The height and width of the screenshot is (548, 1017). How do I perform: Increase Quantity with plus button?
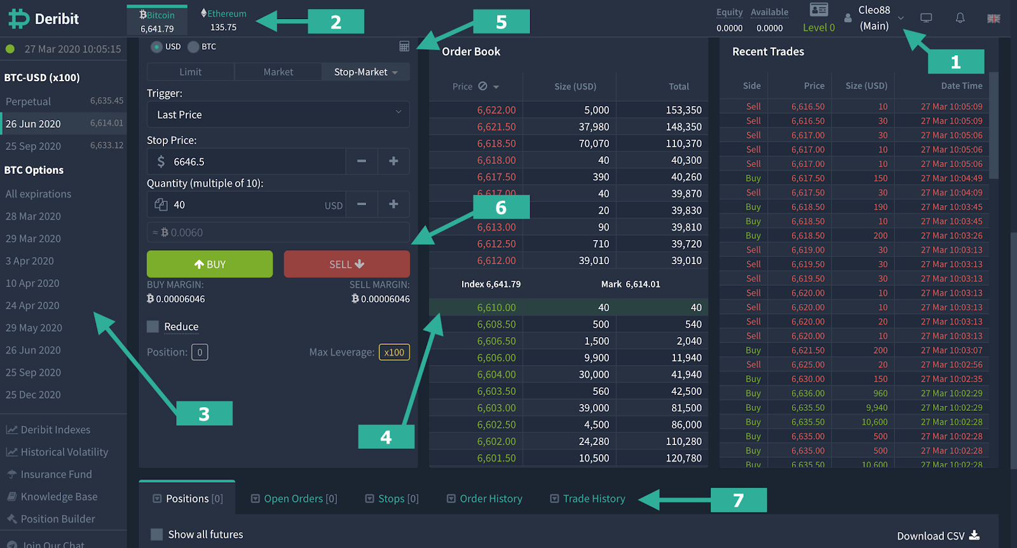(393, 204)
